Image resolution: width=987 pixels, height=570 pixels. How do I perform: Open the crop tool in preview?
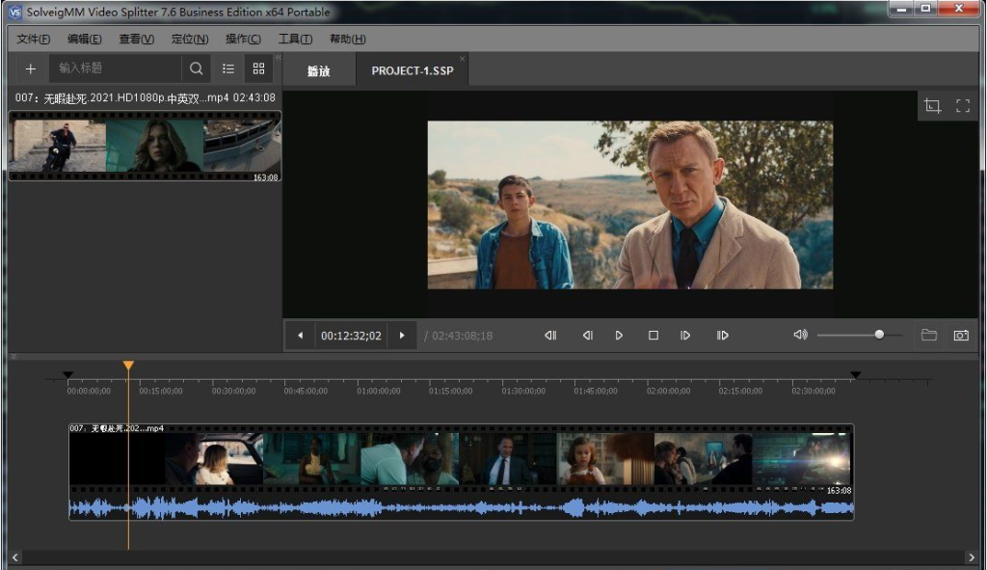coord(932,105)
